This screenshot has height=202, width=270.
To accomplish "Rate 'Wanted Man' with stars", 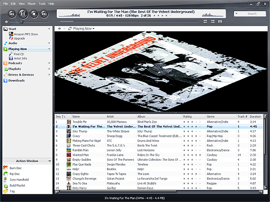I will tap(192, 155).
